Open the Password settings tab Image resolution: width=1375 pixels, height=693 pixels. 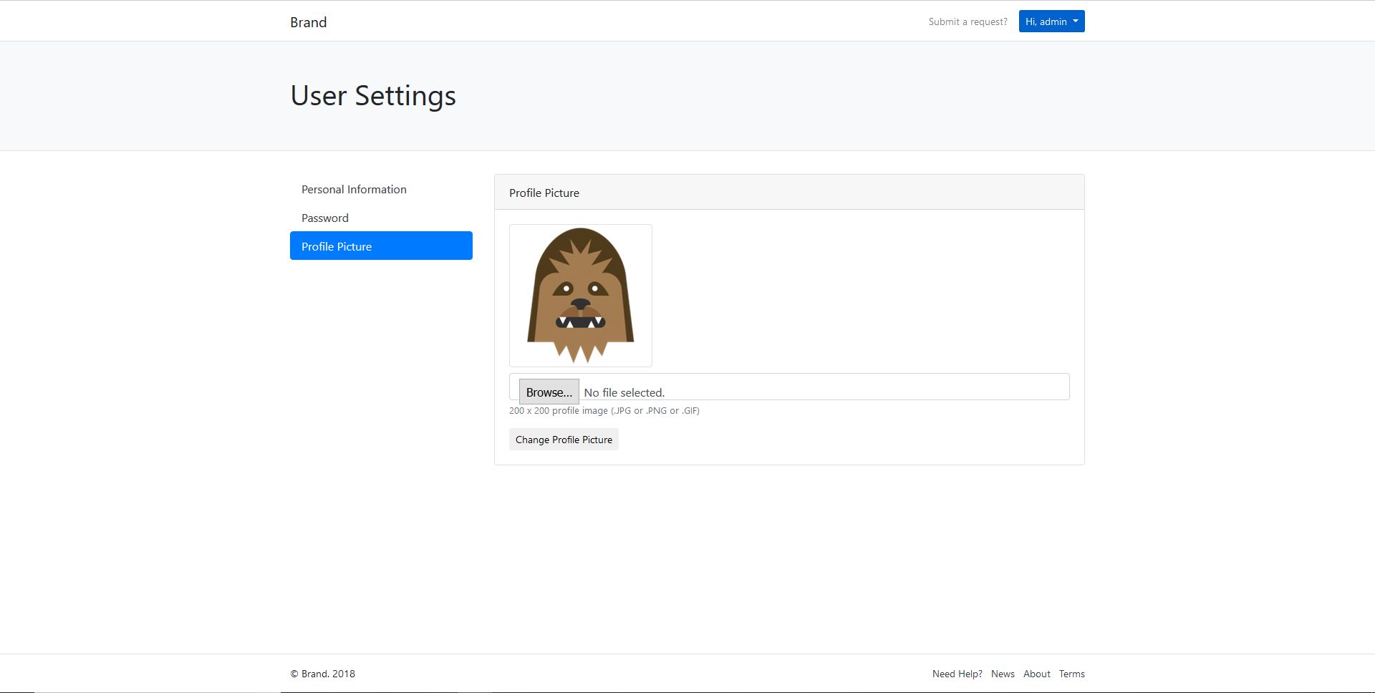(x=325, y=218)
